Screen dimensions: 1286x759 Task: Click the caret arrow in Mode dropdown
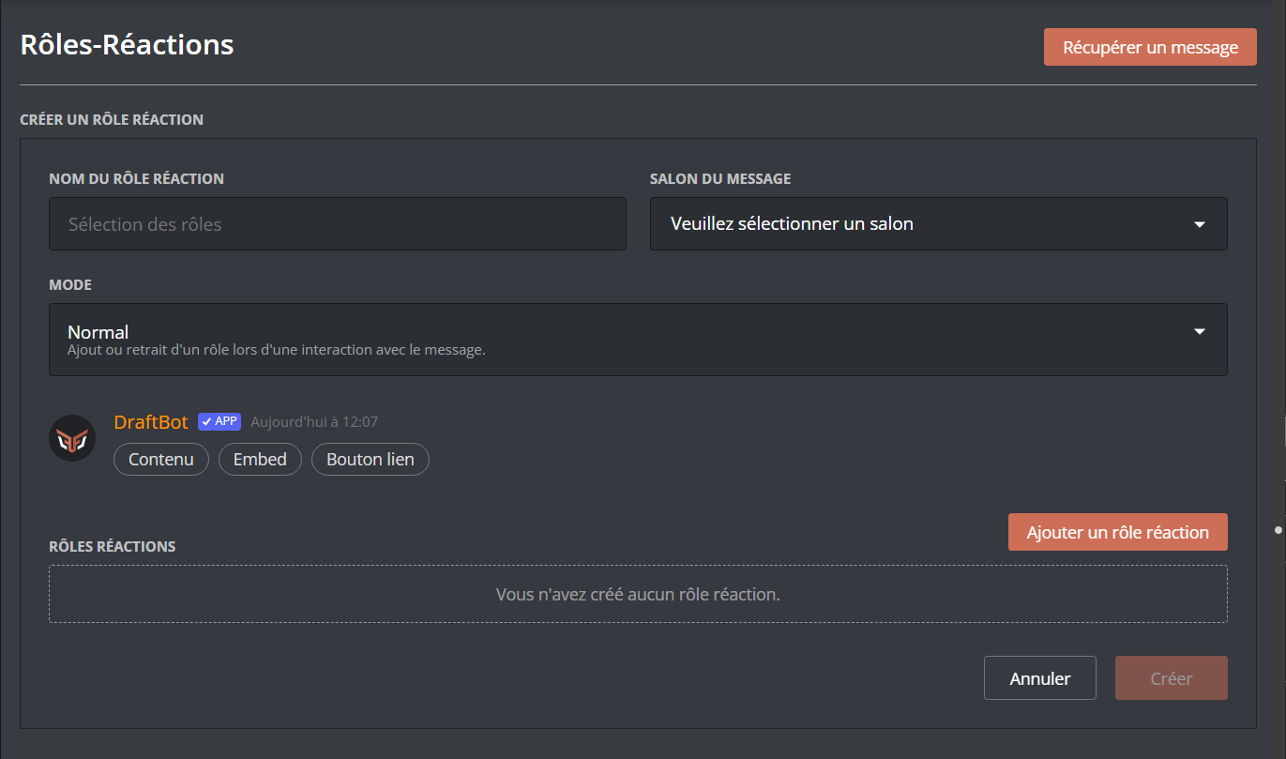pos(1199,331)
